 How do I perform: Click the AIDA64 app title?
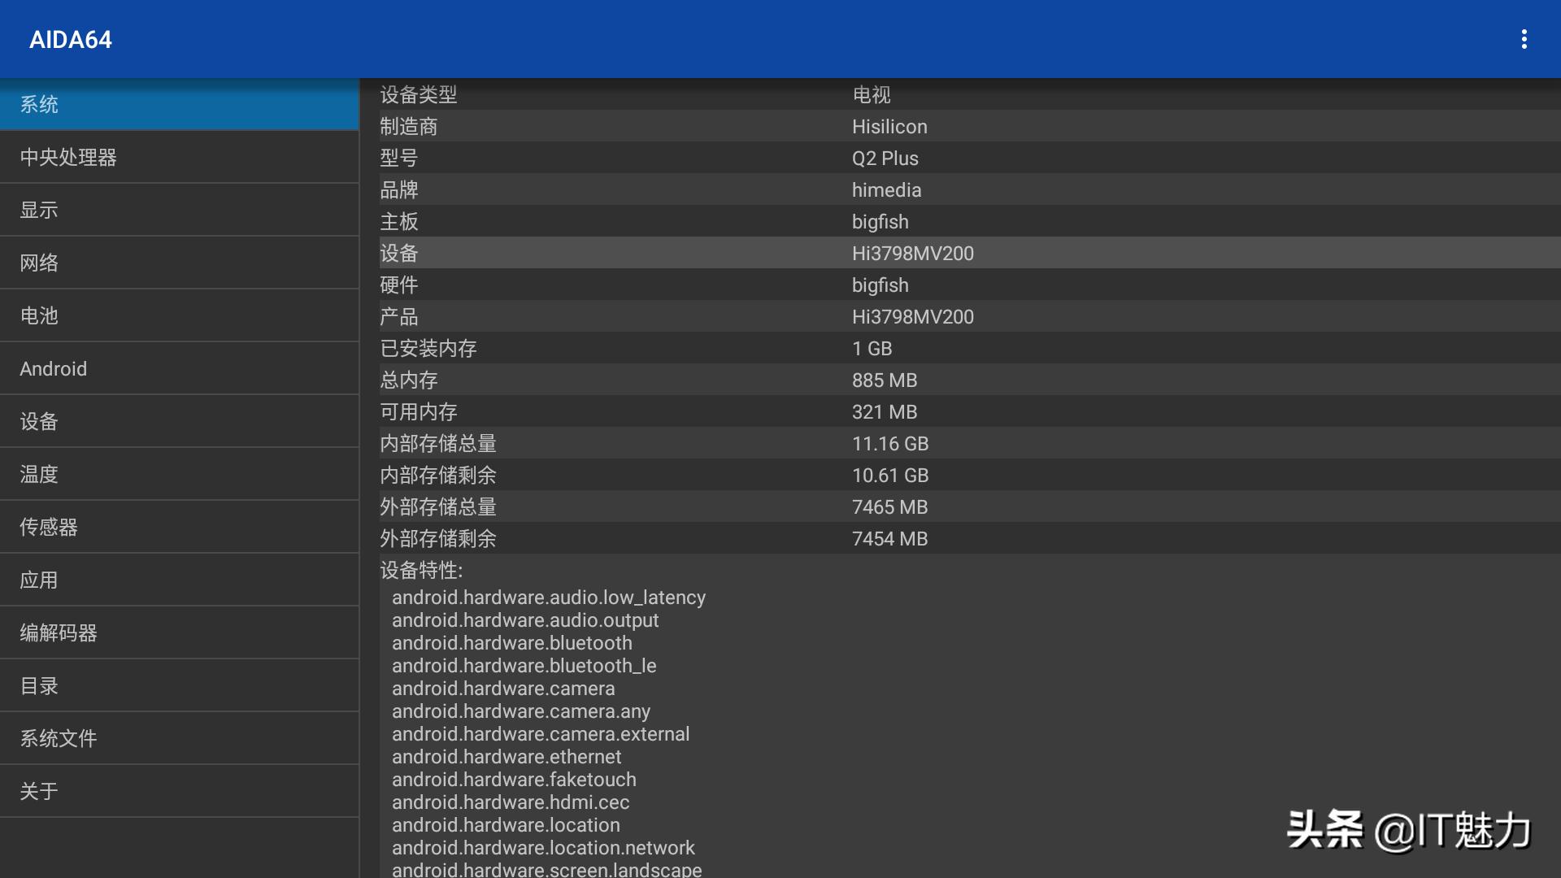(x=70, y=39)
